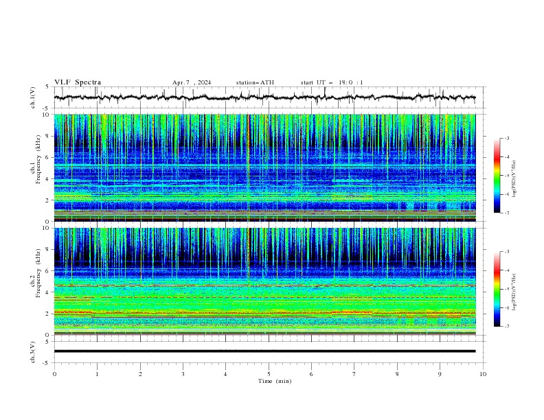
Task: Click the ch.2 colorbar "log(PSD)(V²/Hz)" label
Action: click(514, 292)
